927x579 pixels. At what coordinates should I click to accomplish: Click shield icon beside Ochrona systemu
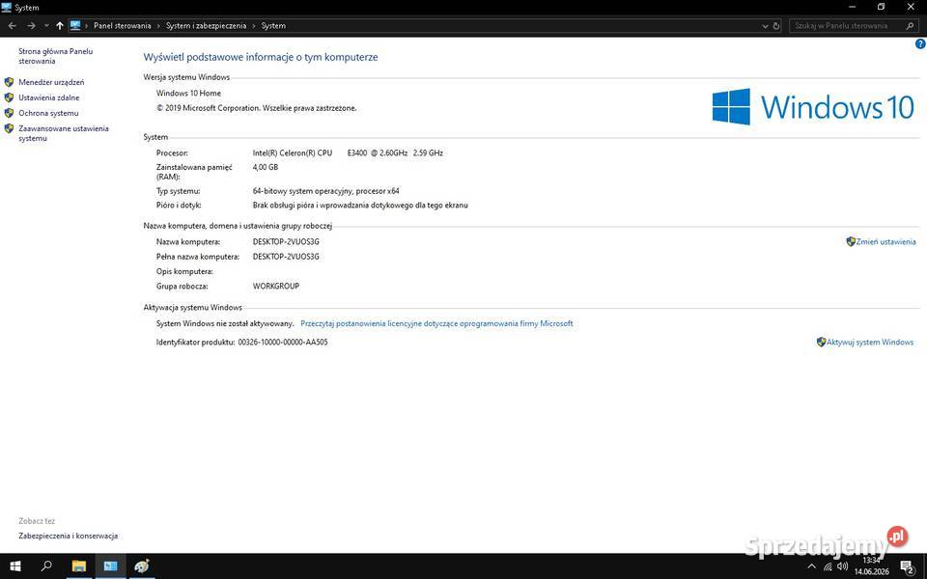pos(9,113)
